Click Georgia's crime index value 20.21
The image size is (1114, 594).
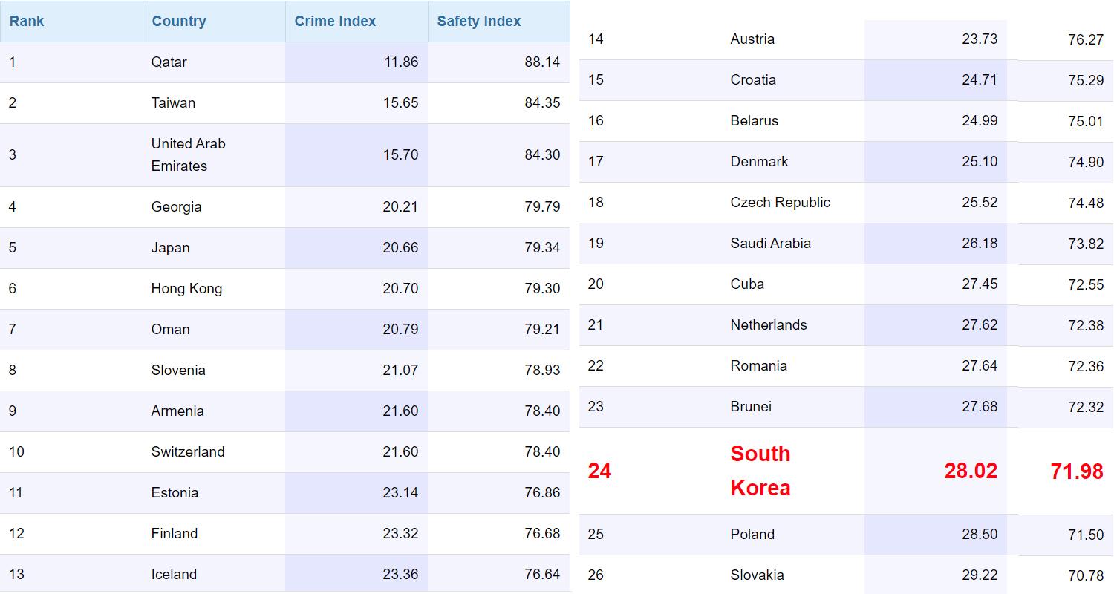pyautogui.click(x=400, y=207)
